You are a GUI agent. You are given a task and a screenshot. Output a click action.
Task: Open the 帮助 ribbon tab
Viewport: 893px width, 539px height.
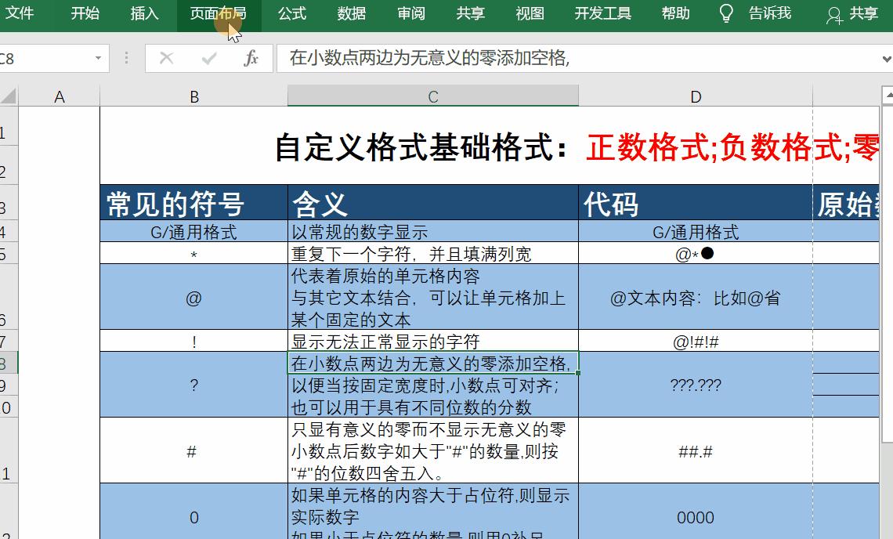[674, 13]
